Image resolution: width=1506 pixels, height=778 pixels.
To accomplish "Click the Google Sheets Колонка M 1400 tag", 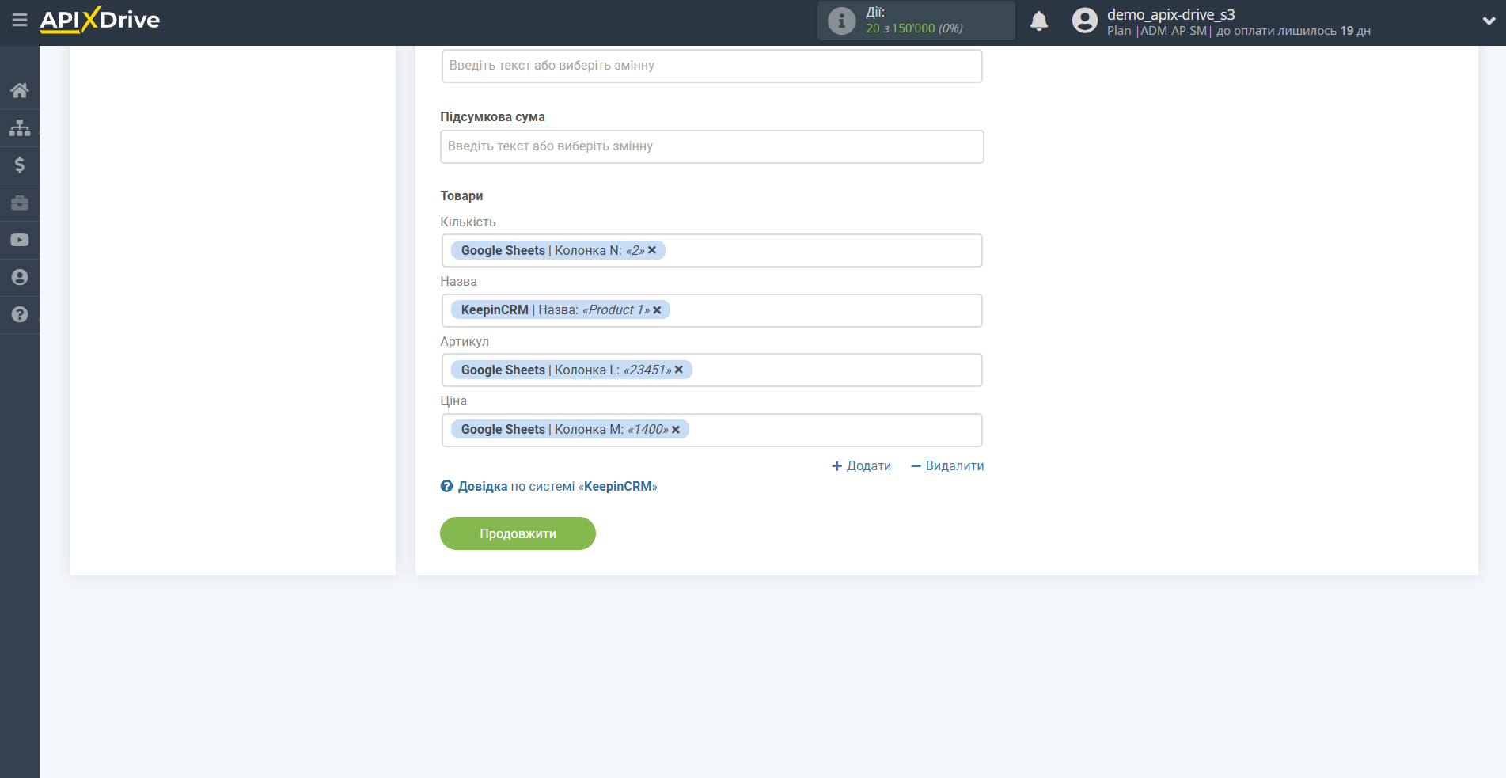I will click(x=570, y=430).
